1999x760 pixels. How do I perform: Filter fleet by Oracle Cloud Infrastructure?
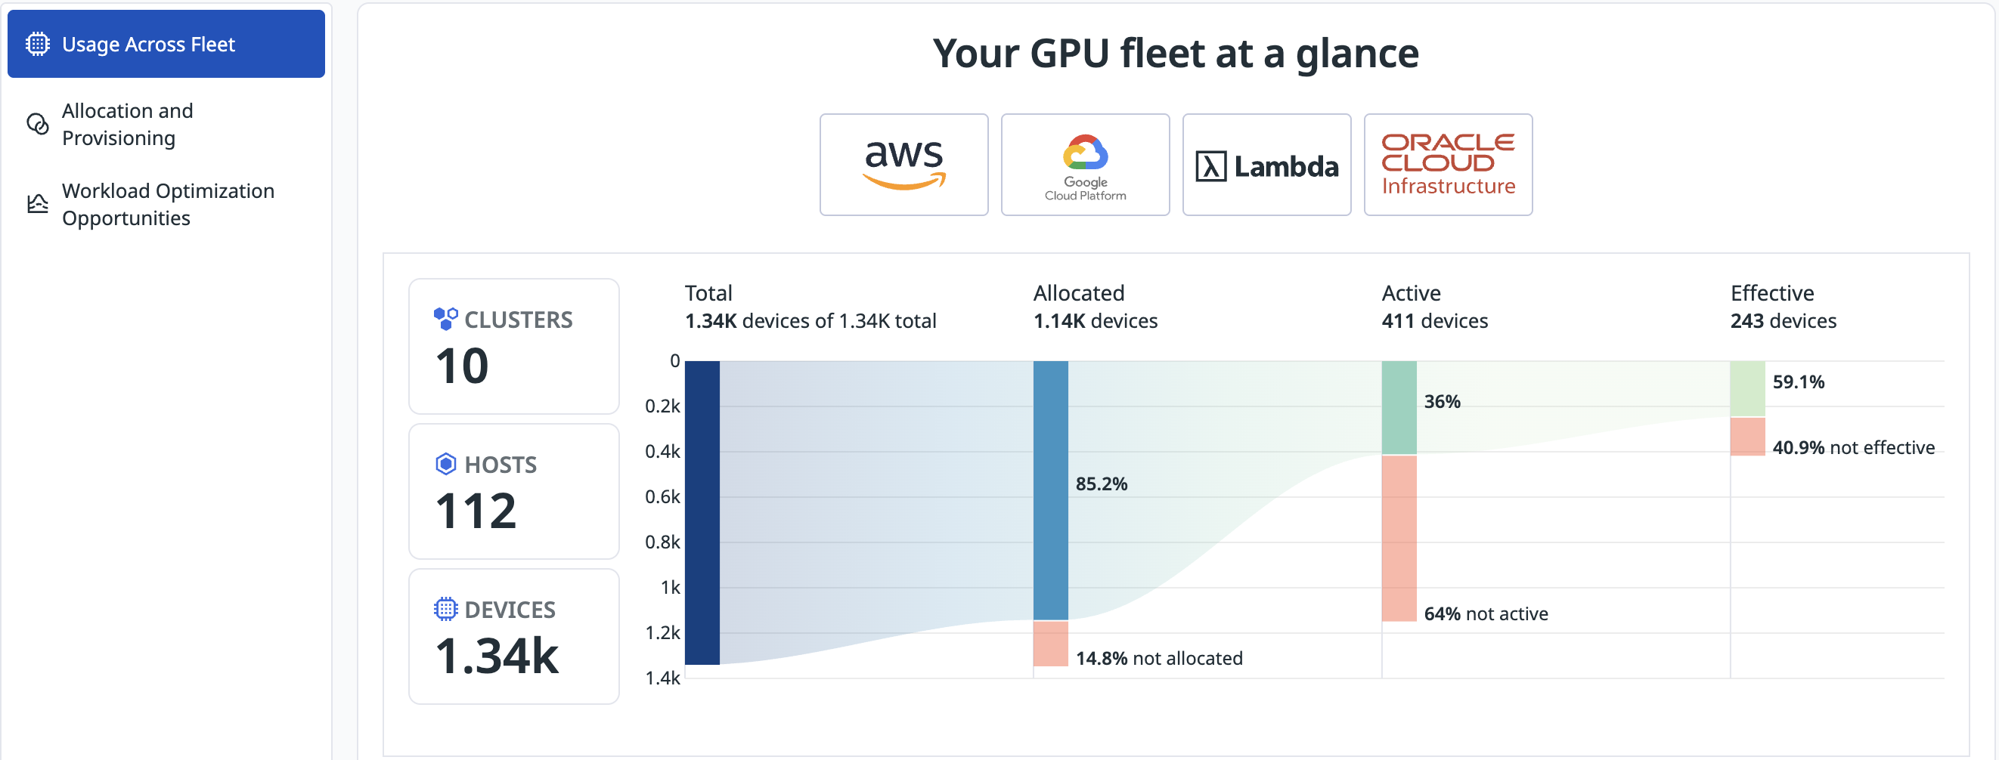tap(1448, 165)
